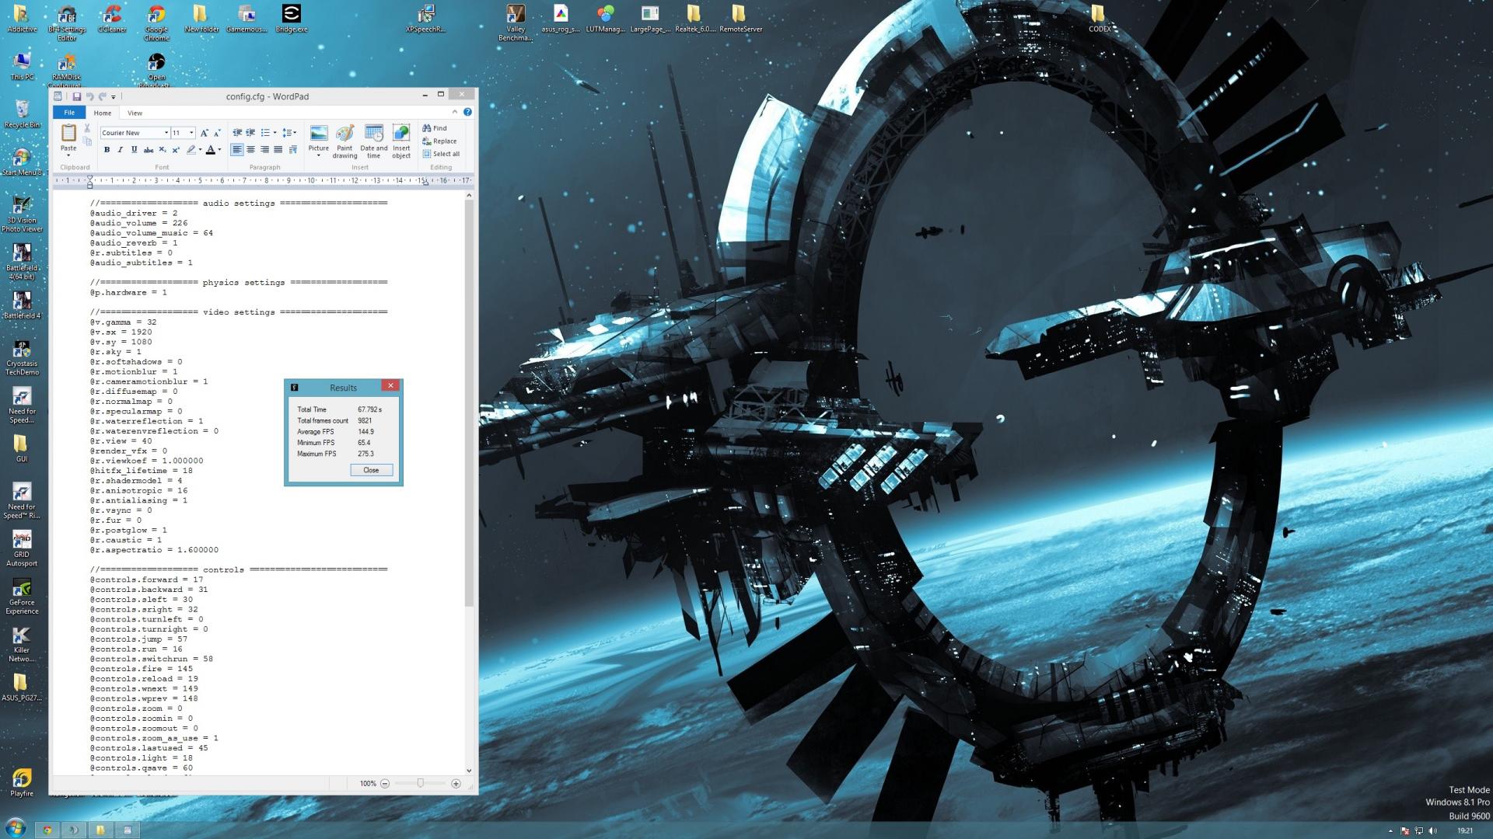Click the red X on the Results dialog
Image resolution: width=1493 pixels, height=839 pixels.
coord(390,385)
